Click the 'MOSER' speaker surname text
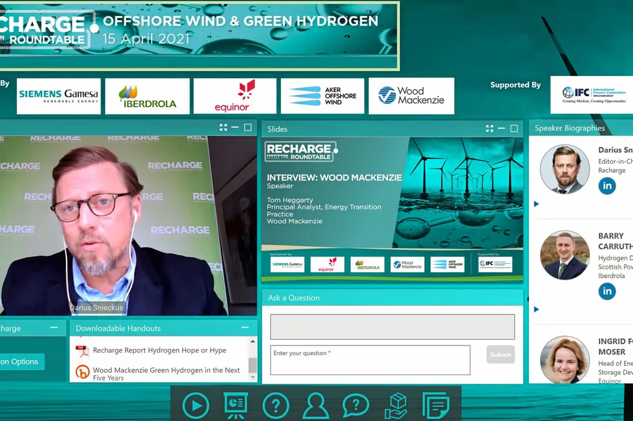 click(x=612, y=352)
